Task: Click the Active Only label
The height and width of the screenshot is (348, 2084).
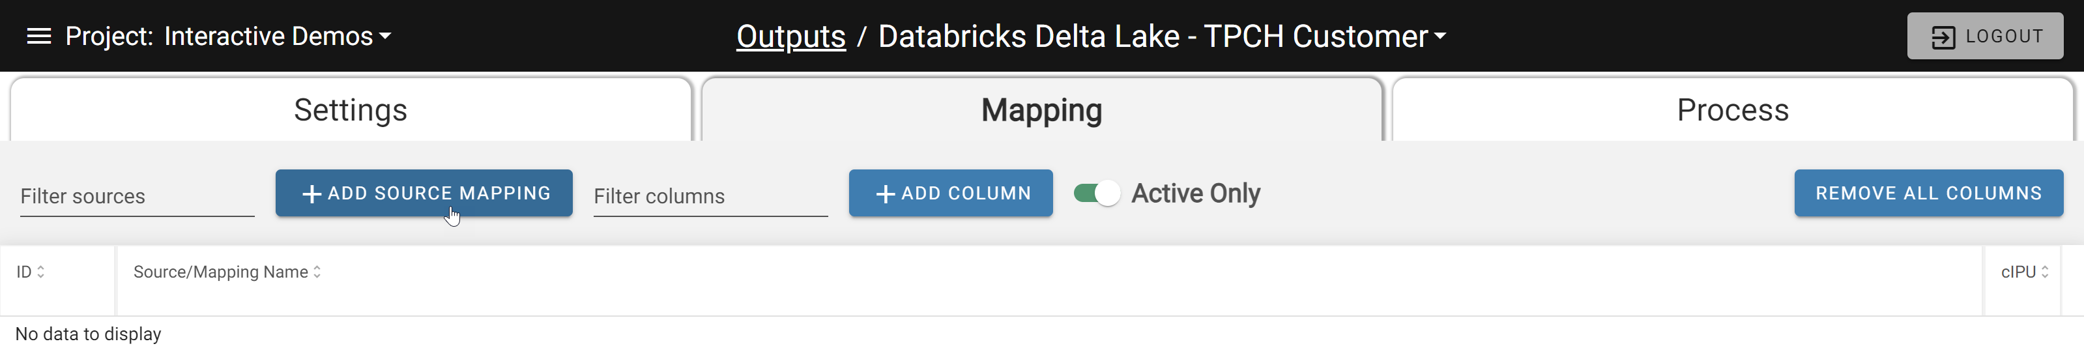Action: (x=1195, y=194)
